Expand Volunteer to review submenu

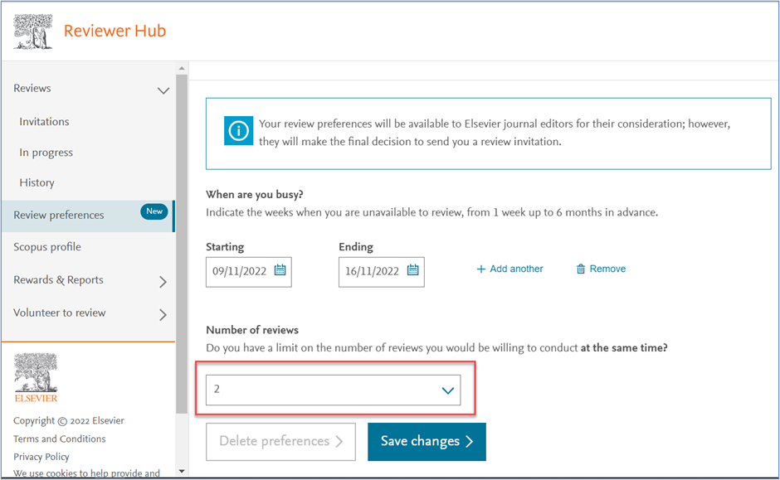click(163, 315)
